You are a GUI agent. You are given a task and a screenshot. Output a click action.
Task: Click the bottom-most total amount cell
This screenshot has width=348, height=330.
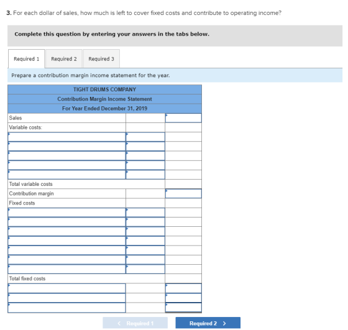coord(183,308)
